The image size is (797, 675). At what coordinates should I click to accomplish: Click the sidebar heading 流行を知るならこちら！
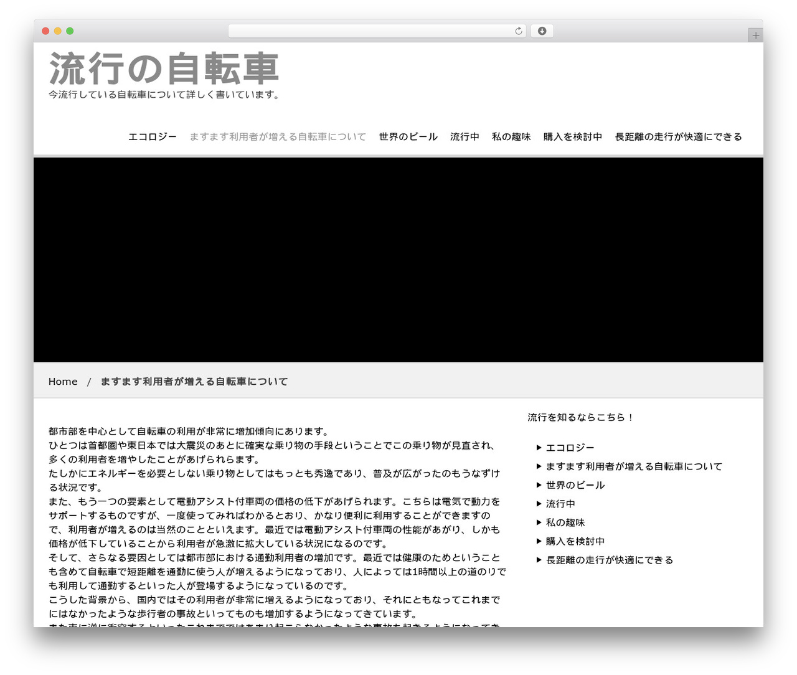(581, 417)
